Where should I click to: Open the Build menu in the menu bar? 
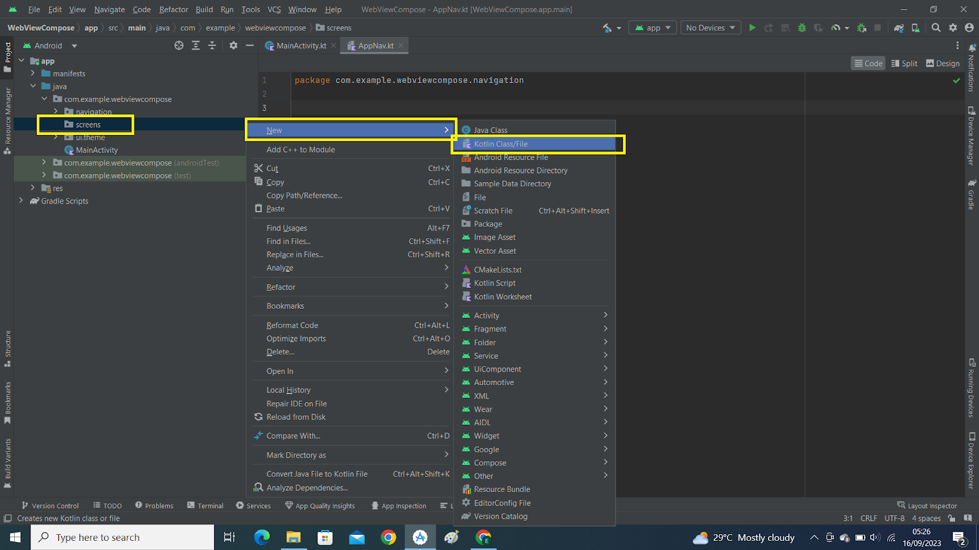[x=204, y=9]
